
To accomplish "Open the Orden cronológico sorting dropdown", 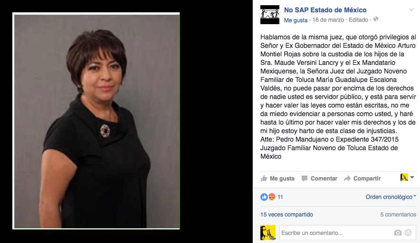I will click(x=391, y=197).
